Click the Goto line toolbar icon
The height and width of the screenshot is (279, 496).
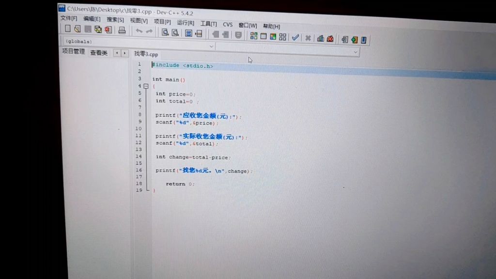[199, 33]
